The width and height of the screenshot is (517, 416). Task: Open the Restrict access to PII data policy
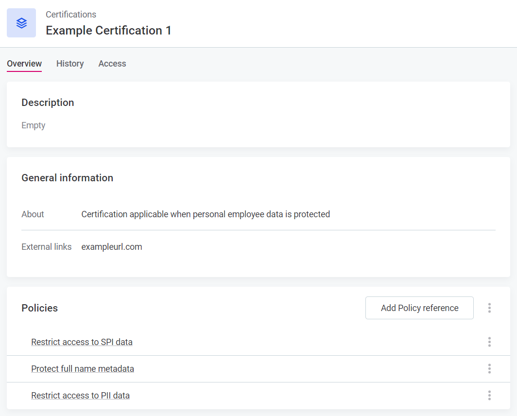80,395
